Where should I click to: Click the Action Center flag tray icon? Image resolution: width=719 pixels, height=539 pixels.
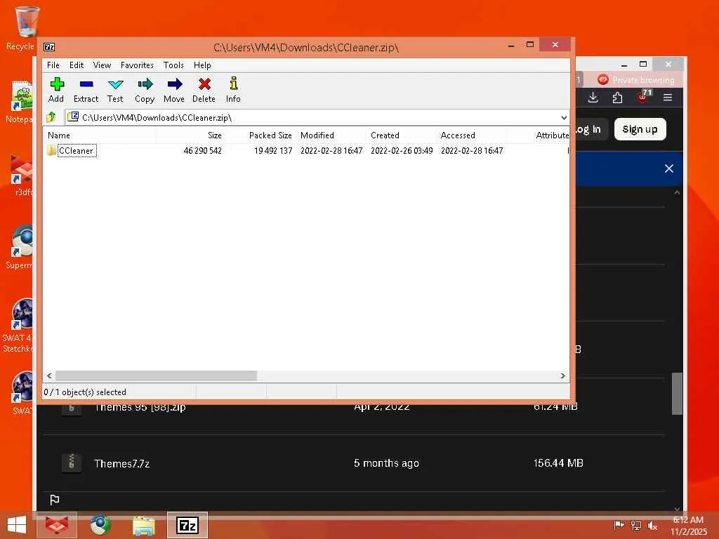619,525
